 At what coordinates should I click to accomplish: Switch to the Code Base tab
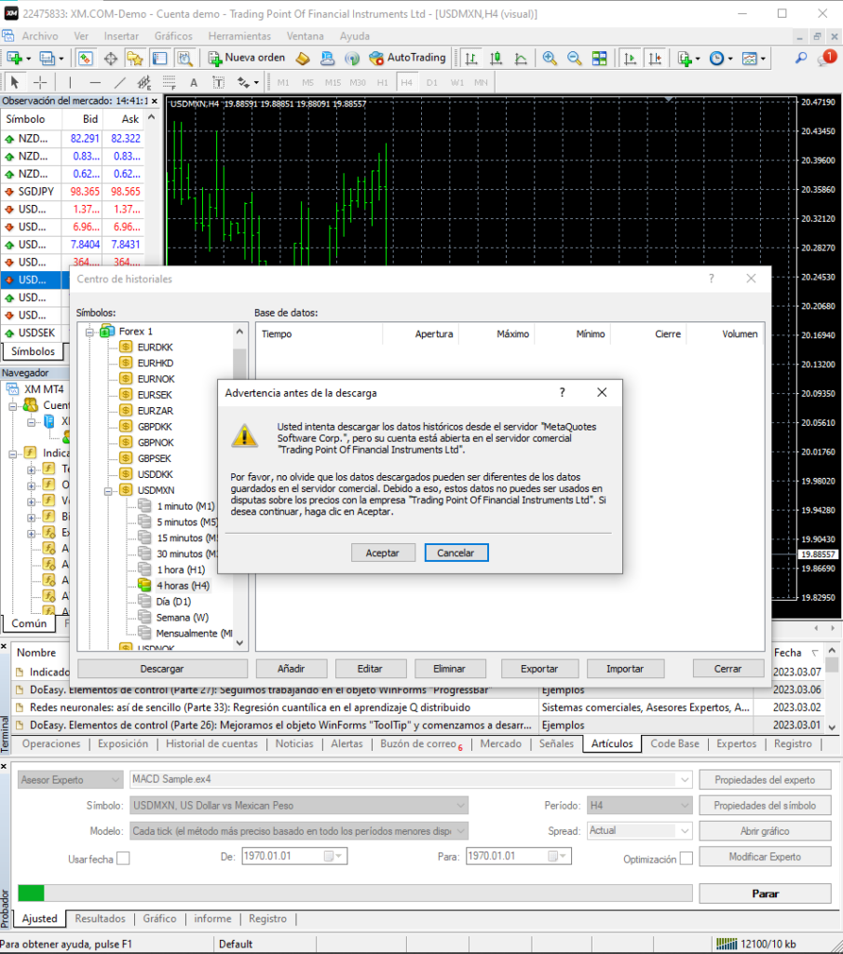[674, 743]
